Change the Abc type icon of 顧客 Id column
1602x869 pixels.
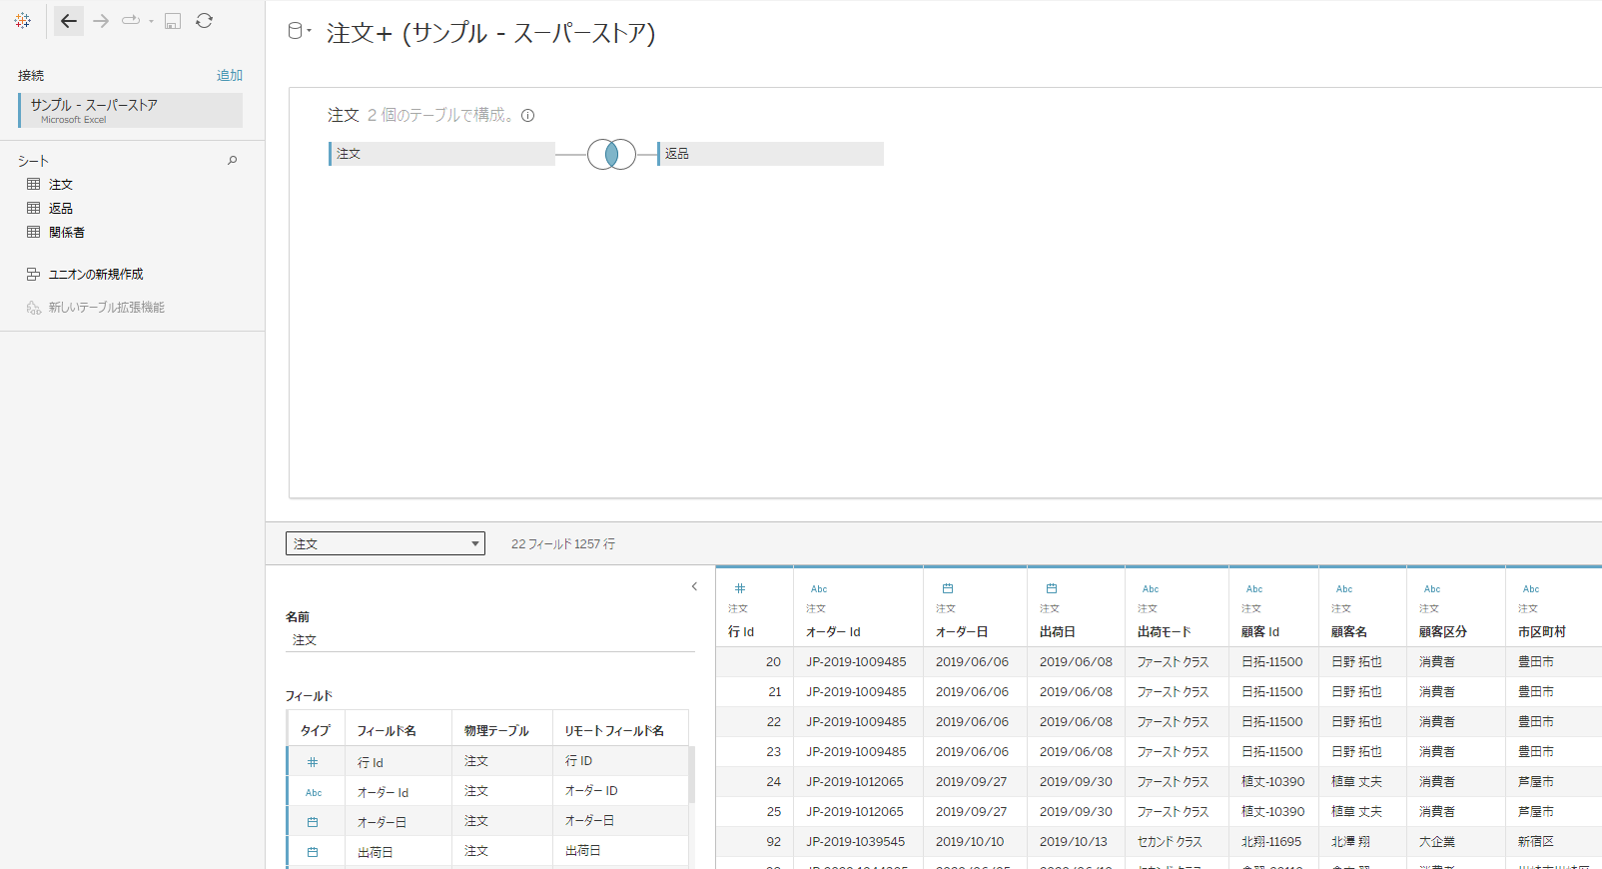[x=1254, y=589]
